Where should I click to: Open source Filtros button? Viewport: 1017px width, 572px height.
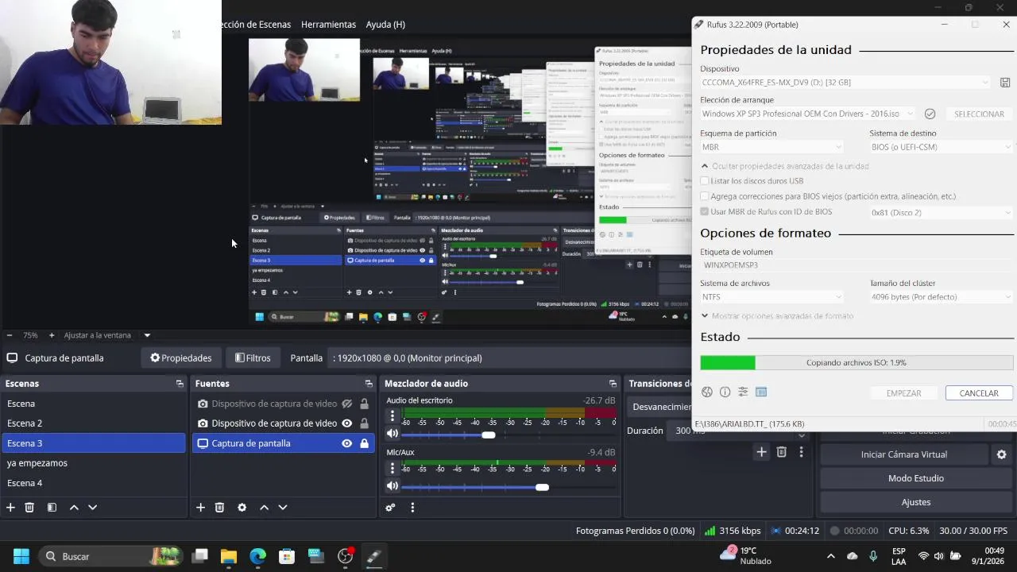click(253, 358)
